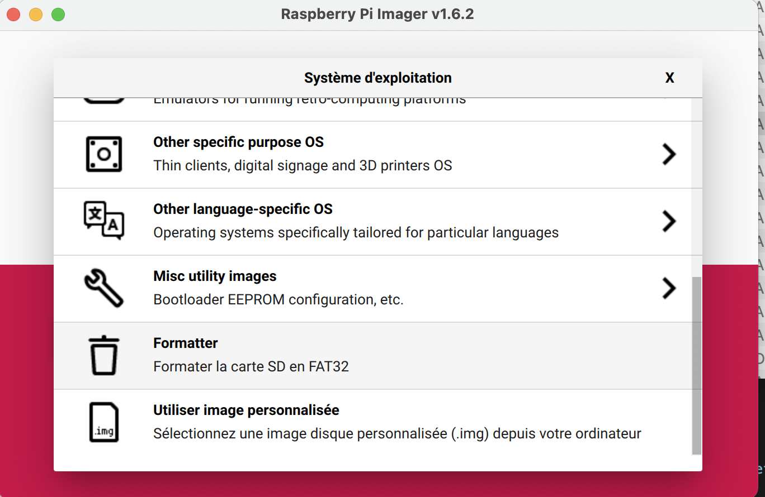Viewport: 765px width, 497px height.
Task: Click the 3D printer icon for Other specific purpose OS
Action: click(104, 154)
